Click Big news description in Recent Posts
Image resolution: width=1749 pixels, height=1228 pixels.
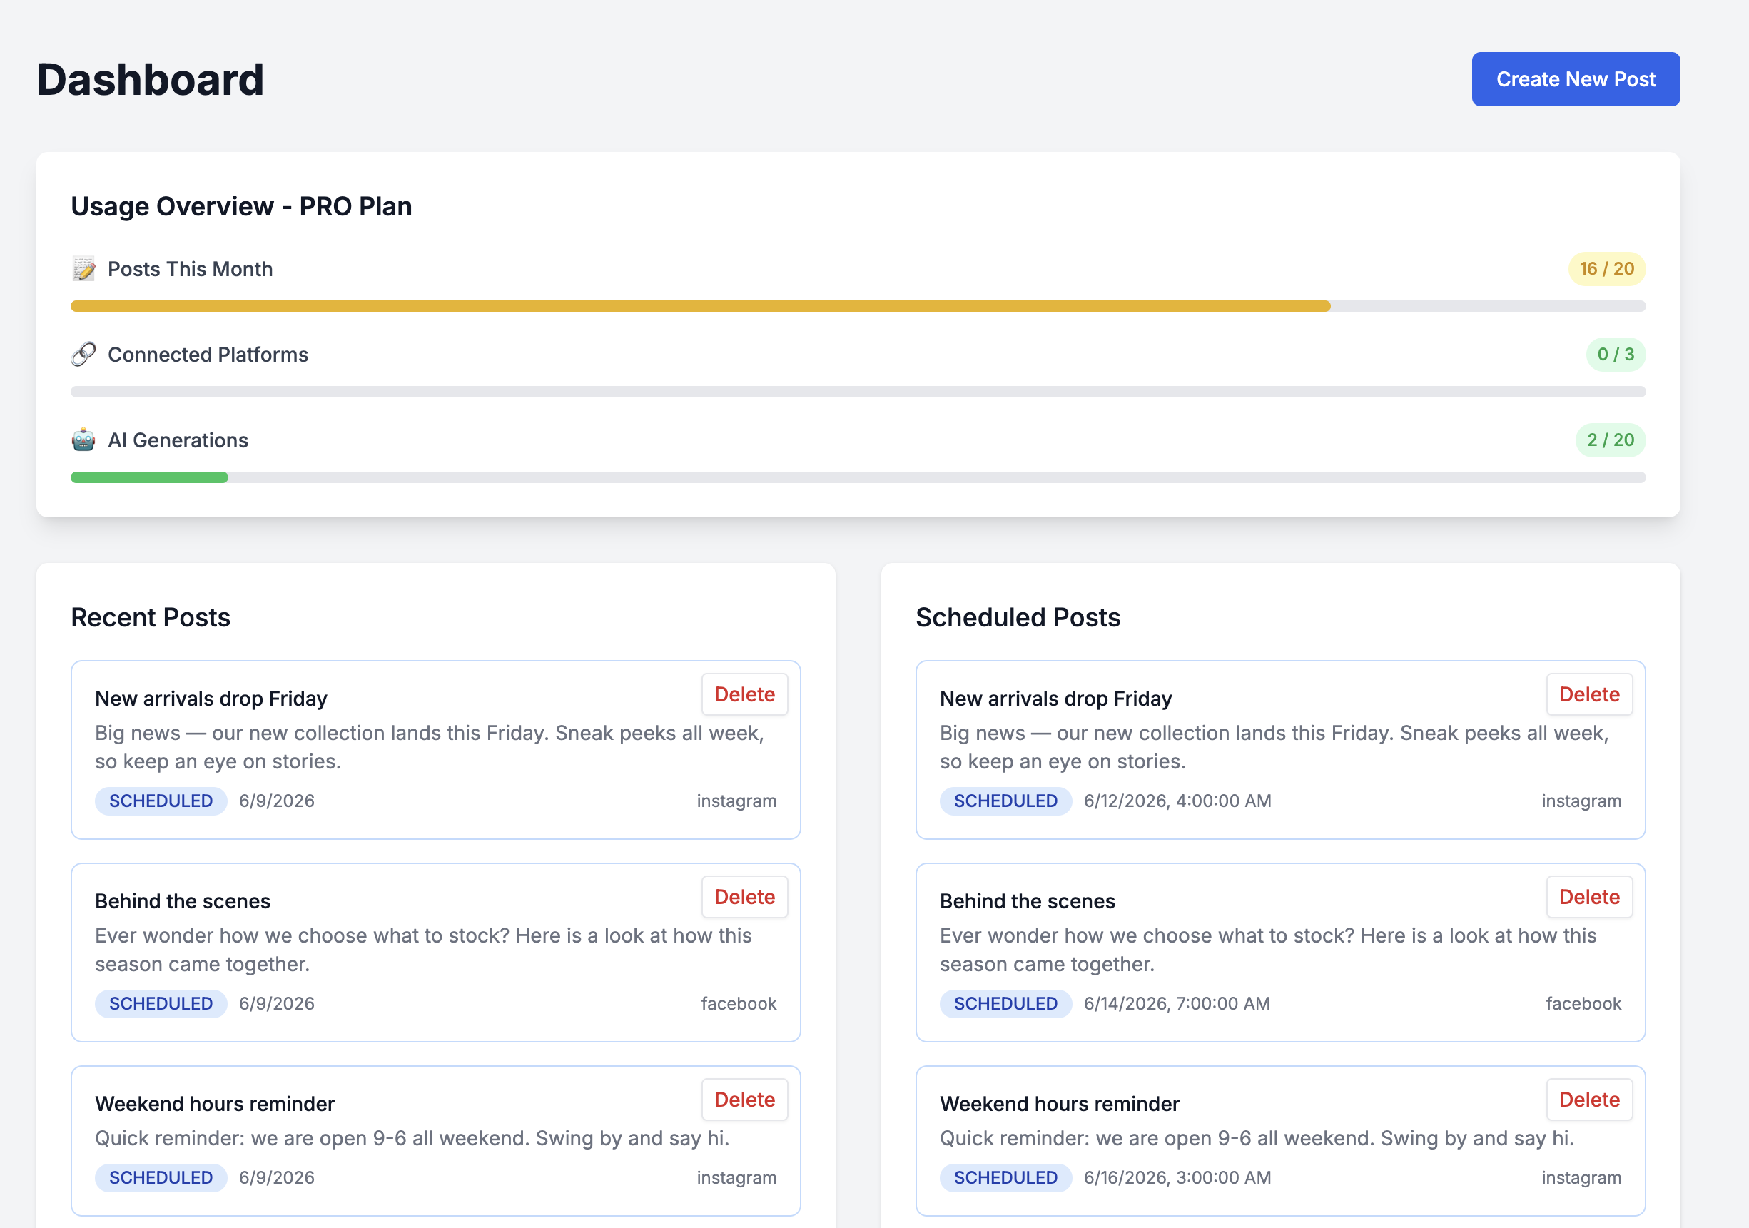coord(430,746)
